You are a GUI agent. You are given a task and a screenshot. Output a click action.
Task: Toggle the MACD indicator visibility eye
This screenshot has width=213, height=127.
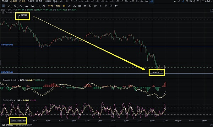[4, 80]
